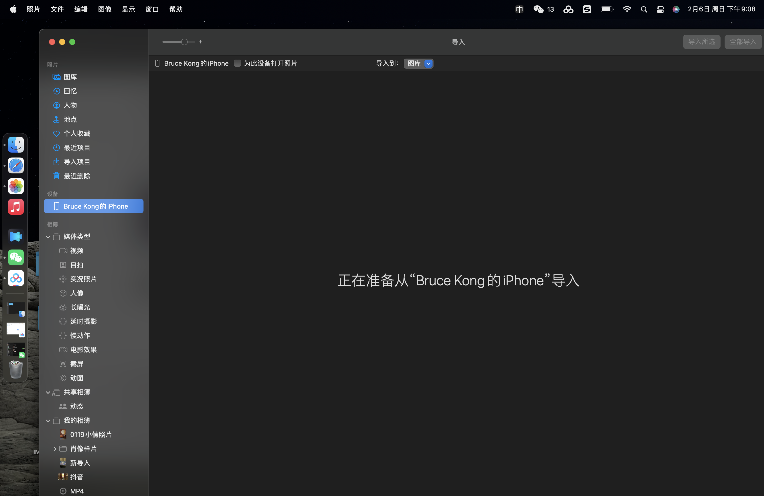This screenshot has width=764, height=496.
Task: Open the 导入项目 imports icon
Action: coord(57,162)
